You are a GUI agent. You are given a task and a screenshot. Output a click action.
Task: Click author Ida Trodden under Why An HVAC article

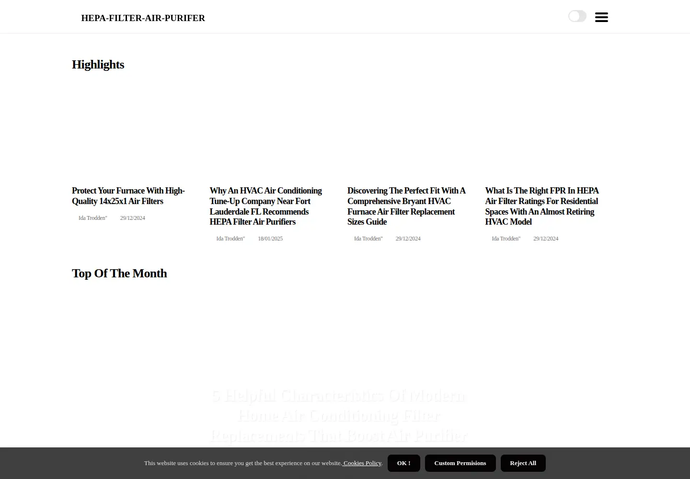click(230, 239)
